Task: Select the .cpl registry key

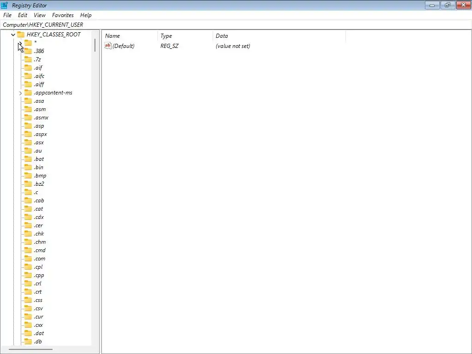Action: [38, 267]
